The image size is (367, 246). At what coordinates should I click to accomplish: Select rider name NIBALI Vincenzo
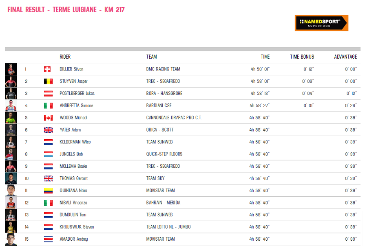(73, 203)
